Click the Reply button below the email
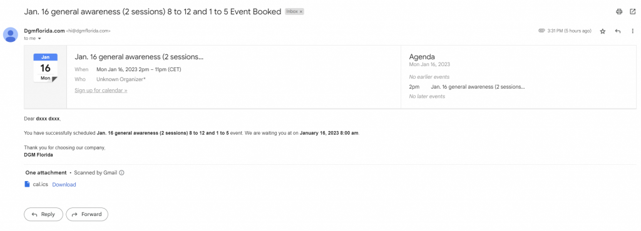Screen dimensions: 641x231 tap(43, 214)
